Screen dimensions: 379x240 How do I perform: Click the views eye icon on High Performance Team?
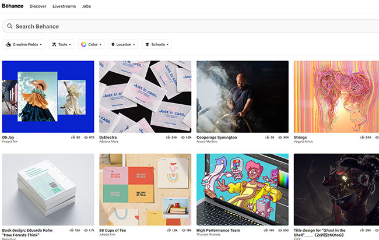coord(280,230)
